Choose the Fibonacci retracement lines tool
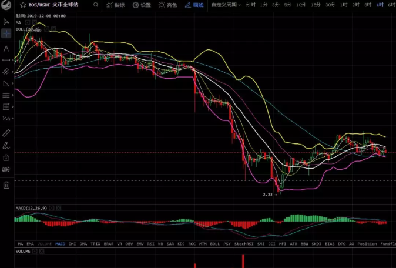396x268 pixels. pos(6,95)
